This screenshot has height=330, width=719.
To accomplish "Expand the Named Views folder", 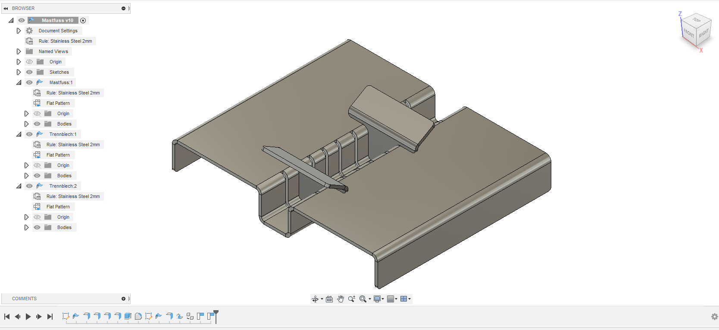I will tap(19, 51).
